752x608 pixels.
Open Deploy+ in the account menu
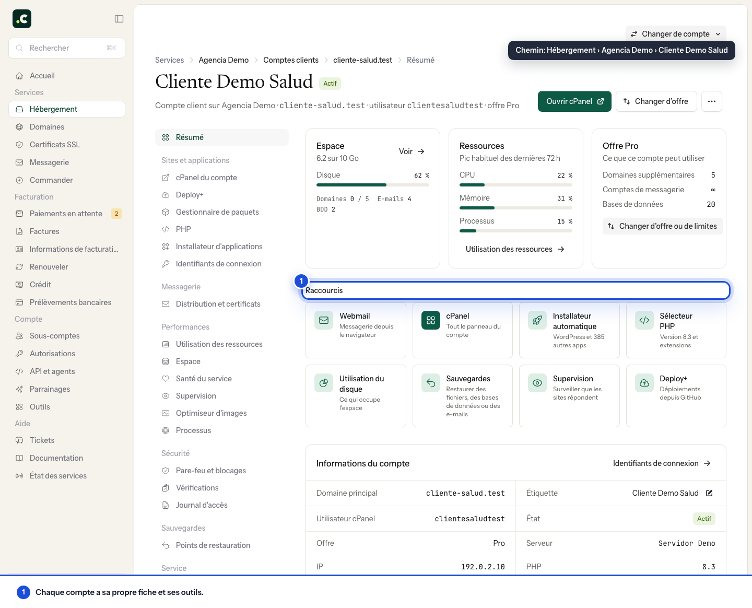pyautogui.click(x=222, y=195)
